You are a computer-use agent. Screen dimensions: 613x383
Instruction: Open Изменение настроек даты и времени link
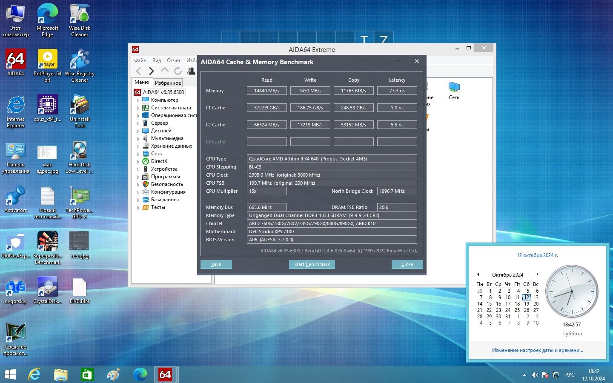coord(538,350)
